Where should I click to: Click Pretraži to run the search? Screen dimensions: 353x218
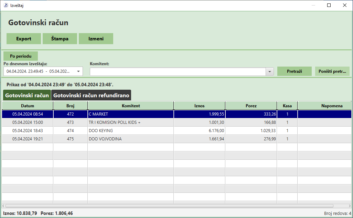tap(294, 71)
